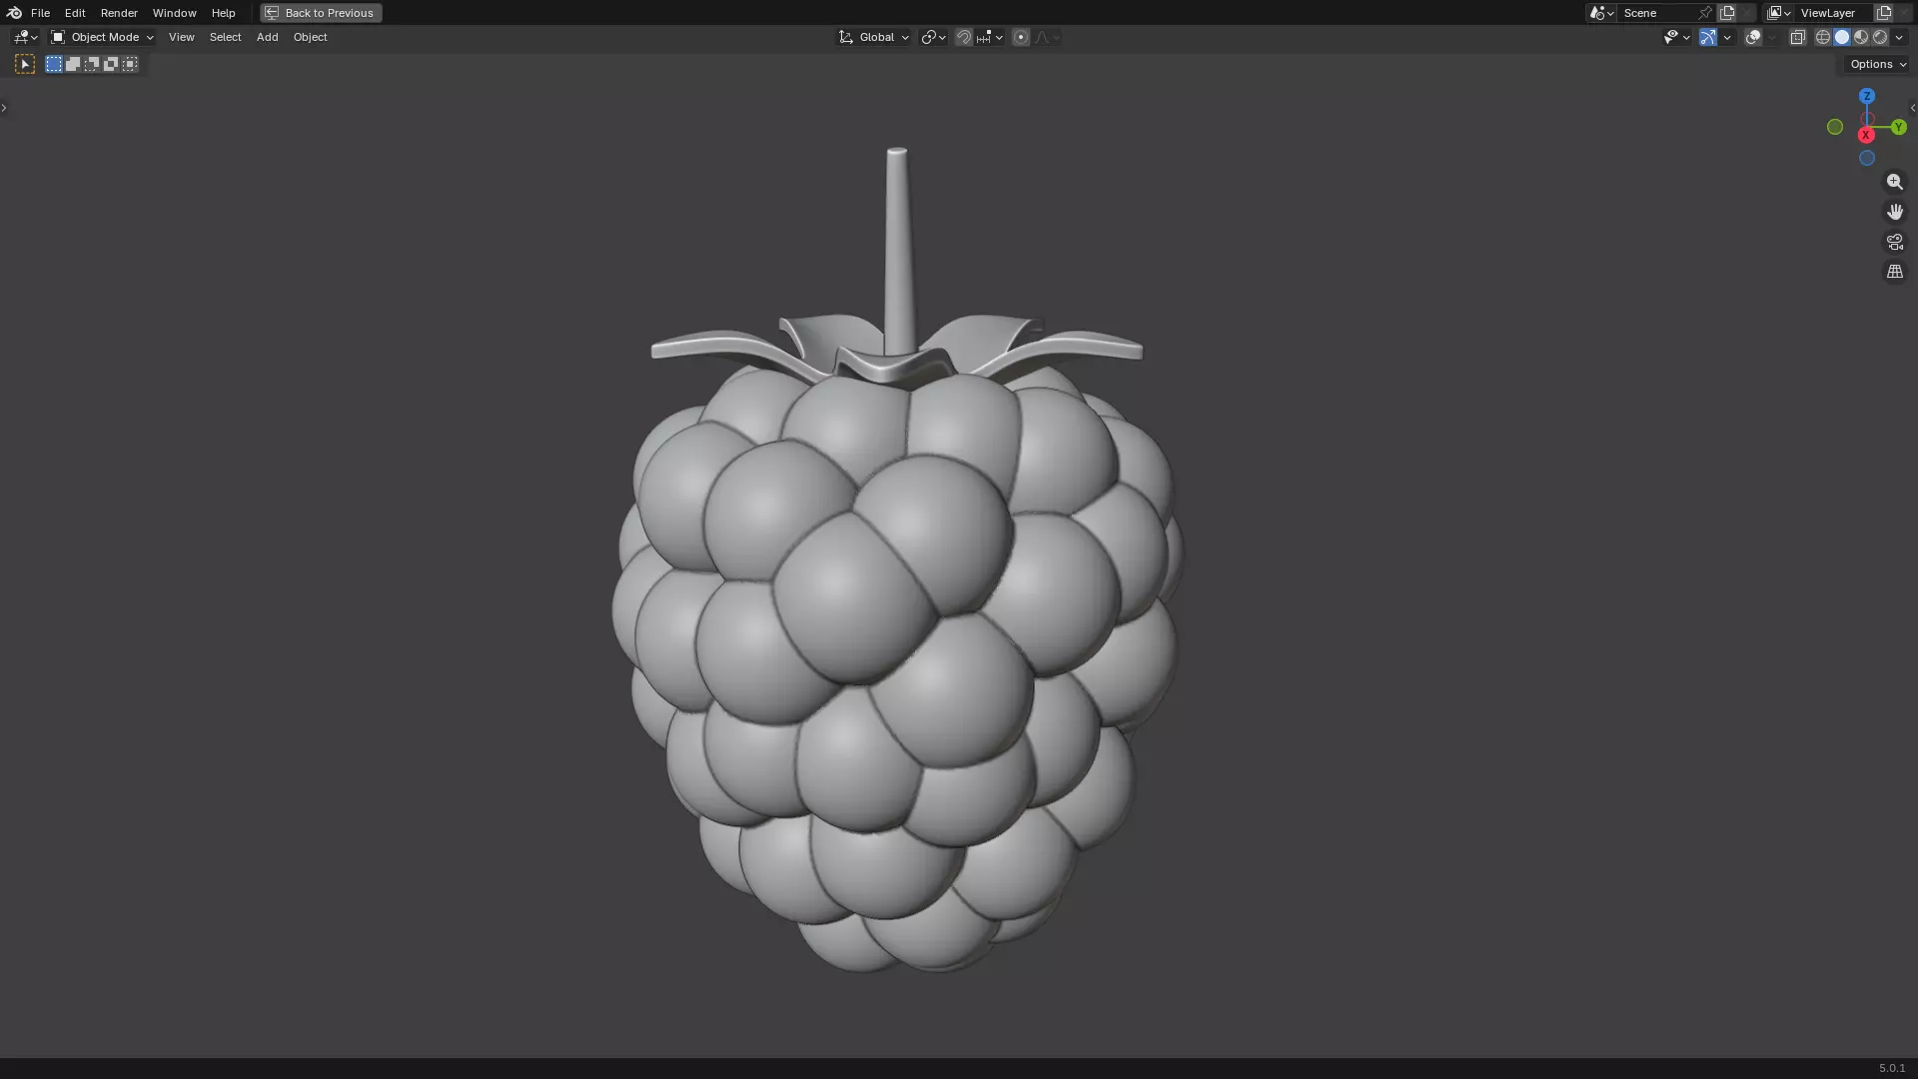This screenshot has height=1079, width=1918.
Task: Click the Y axis on navigation gizmo
Action: coord(1898,127)
